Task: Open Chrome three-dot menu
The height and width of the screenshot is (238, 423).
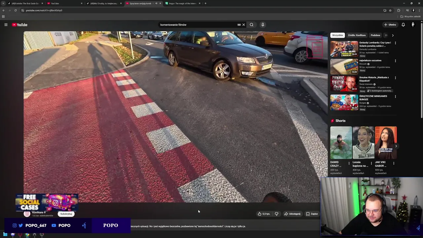Action: [x=419, y=10]
